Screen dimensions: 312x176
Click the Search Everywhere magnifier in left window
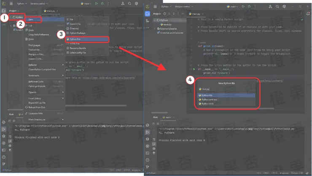pyautogui.click(x=129, y=3)
